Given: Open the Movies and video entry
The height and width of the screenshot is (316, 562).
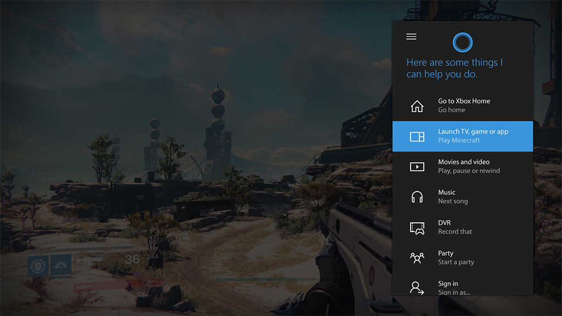Looking at the screenshot, I should coord(462,167).
